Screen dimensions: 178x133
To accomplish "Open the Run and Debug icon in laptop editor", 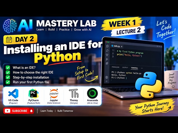I will tap(107, 59).
